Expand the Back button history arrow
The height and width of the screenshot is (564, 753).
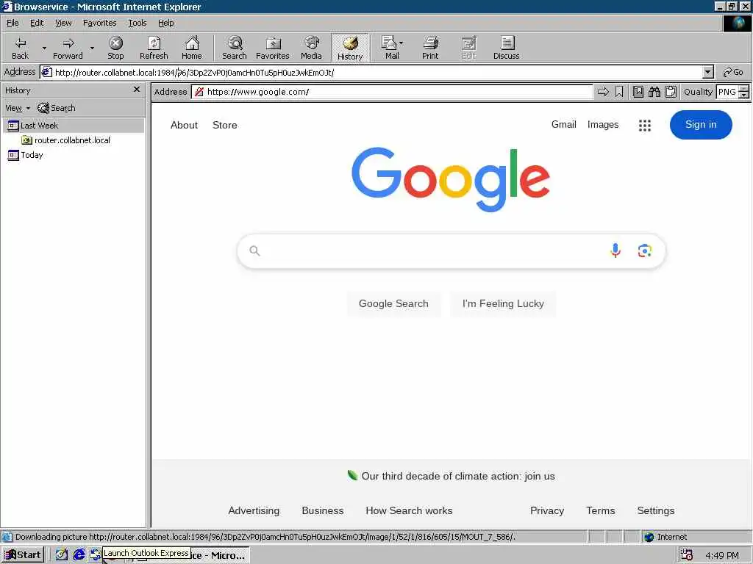coord(44,48)
